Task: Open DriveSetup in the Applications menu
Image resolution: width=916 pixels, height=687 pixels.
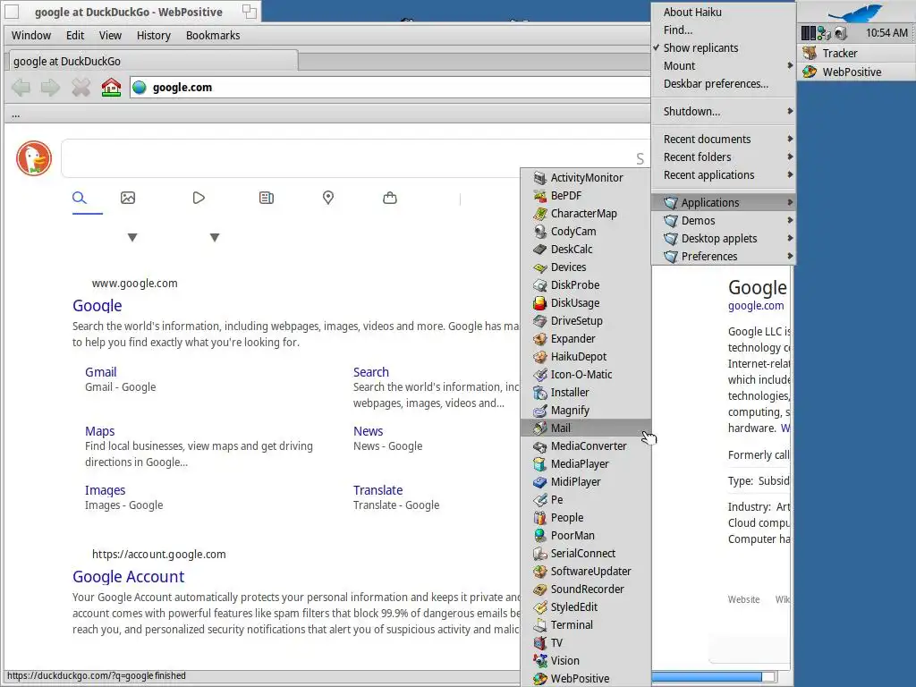Action: point(585,321)
